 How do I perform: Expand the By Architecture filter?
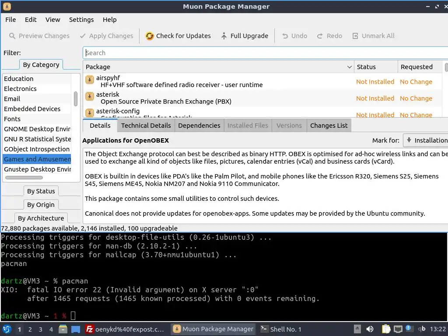[x=41, y=218]
